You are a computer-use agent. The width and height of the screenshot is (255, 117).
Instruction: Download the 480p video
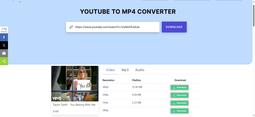179,88
